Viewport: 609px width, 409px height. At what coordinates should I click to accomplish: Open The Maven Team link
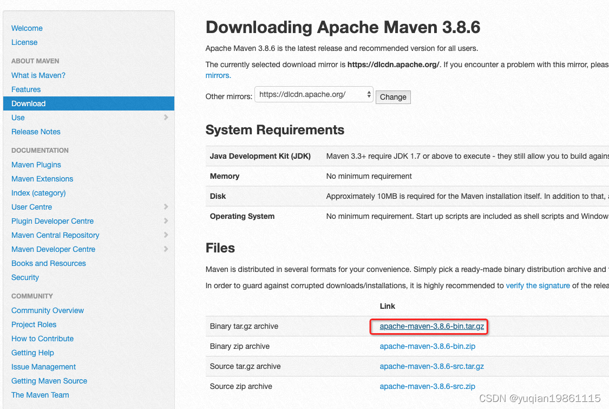(x=40, y=395)
